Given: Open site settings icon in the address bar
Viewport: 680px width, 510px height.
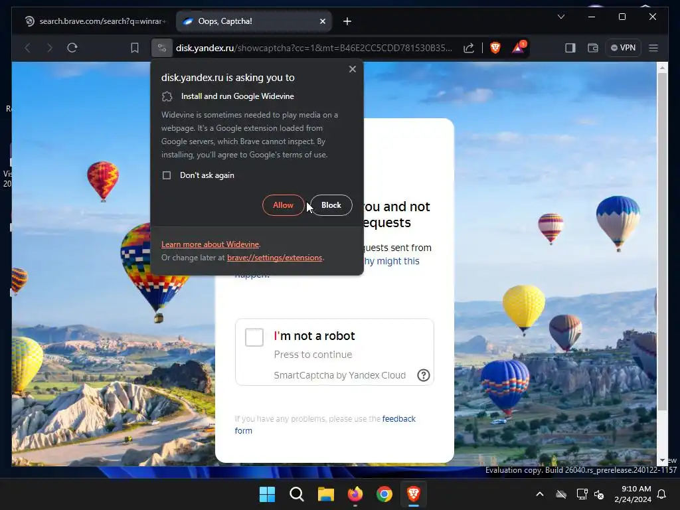Looking at the screenshot, I should tap(162, 48).
